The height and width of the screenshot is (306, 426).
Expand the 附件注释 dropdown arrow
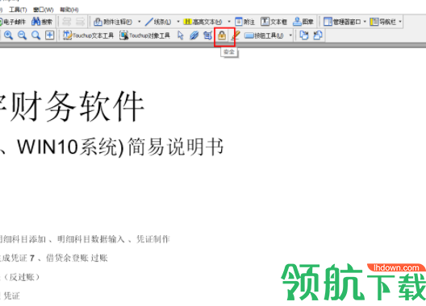(140, 22)
